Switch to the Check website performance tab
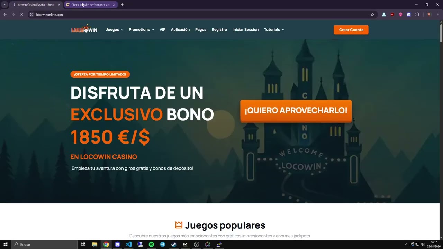This screenshot has width=443, height=249. 91,5
